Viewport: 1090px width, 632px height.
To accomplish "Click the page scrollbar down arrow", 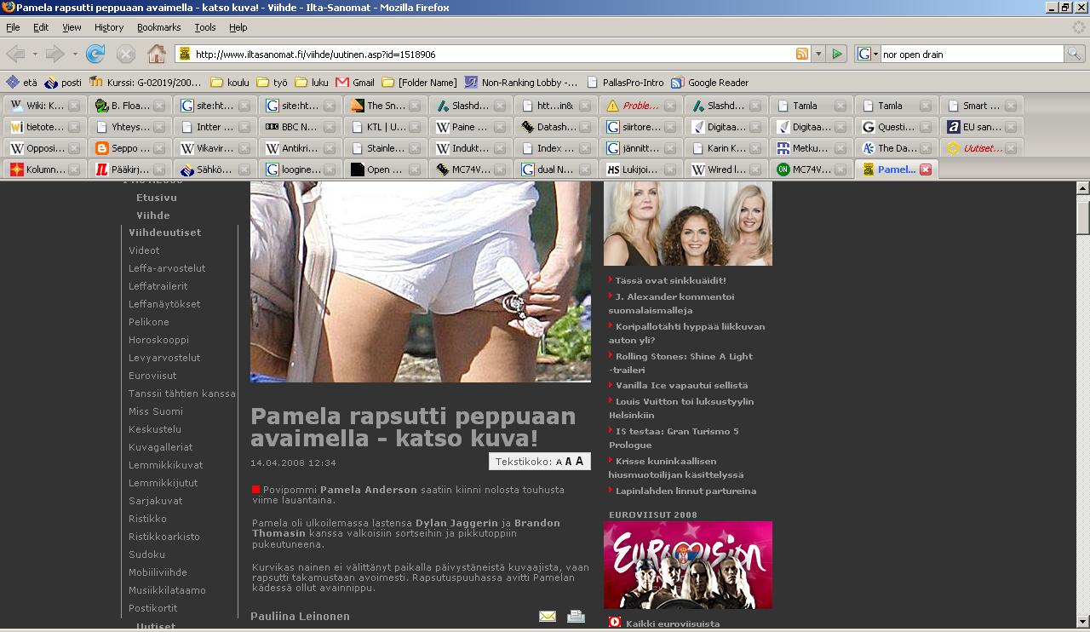I will [1083, 620].
